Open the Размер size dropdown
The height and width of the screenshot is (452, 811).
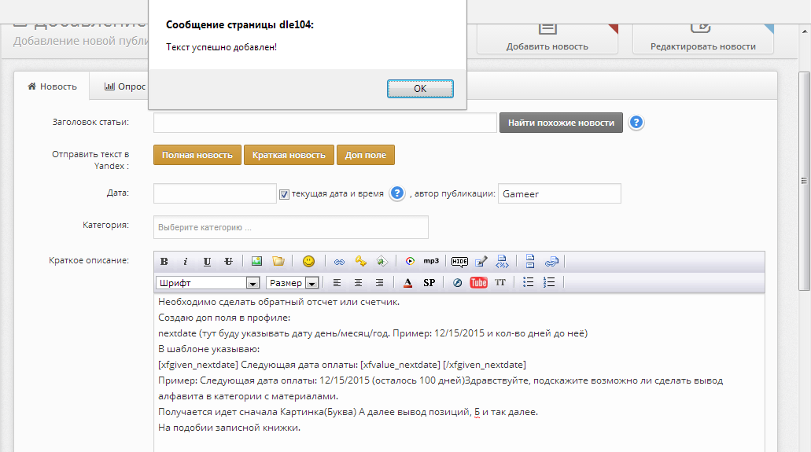(293, 283)
